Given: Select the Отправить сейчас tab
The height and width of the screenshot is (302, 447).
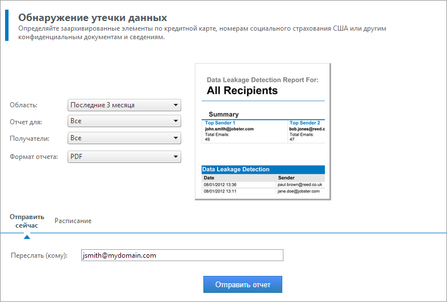Looking at the screenshot, I should 27,221.
